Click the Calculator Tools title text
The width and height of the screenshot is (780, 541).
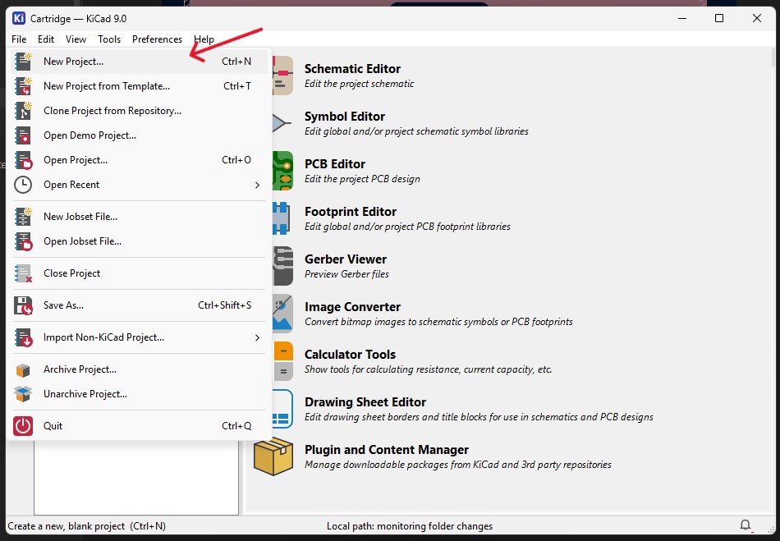click(x=350, y=355)
